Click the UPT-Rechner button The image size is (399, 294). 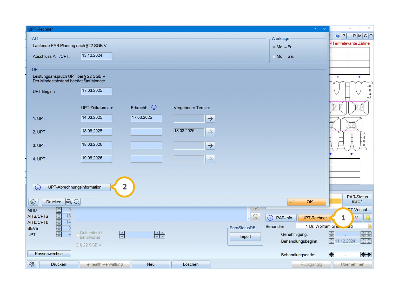314,218
